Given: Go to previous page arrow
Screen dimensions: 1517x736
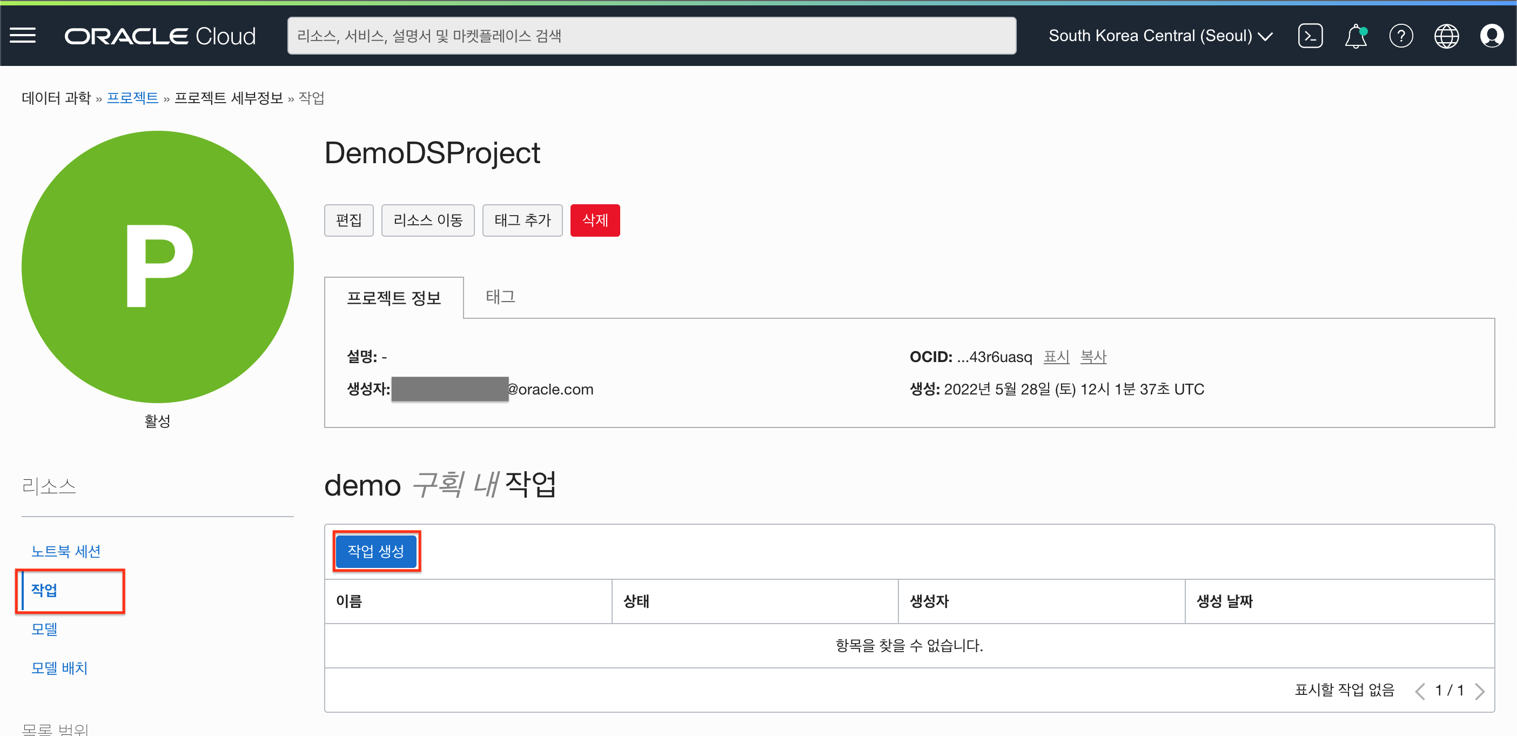Looking at the screenshot, I should click(x=1420, y=691).
